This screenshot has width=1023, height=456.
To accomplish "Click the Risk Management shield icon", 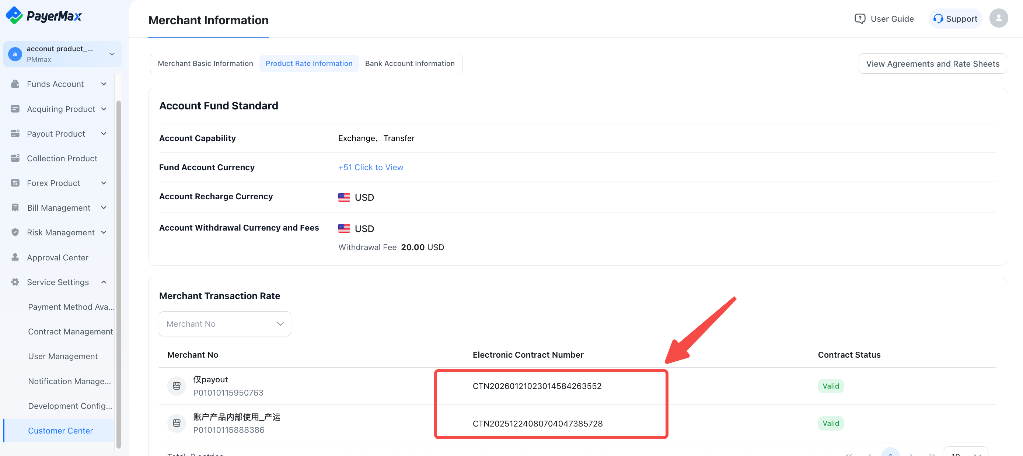I will pyautogui.click(x=15, y=232).
